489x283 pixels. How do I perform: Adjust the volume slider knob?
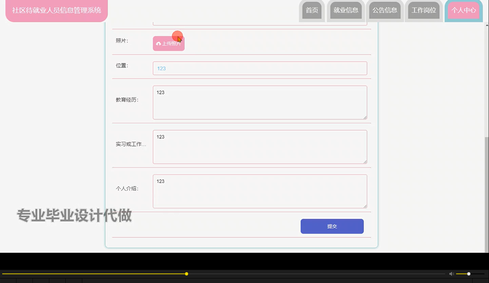click(x=468, y=274)
